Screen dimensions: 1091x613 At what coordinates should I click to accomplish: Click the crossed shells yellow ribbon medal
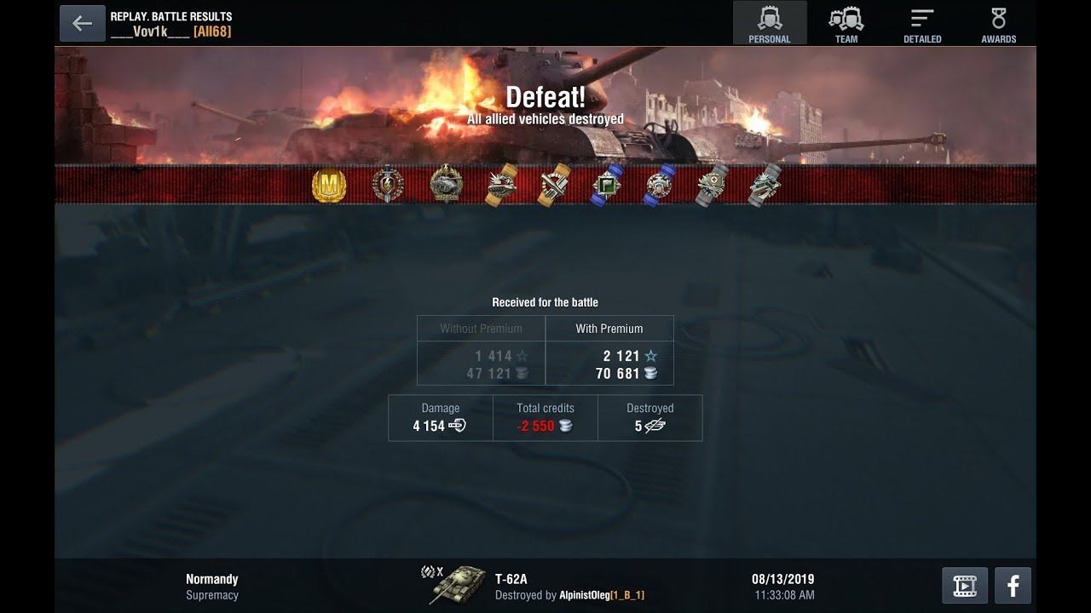555,185
